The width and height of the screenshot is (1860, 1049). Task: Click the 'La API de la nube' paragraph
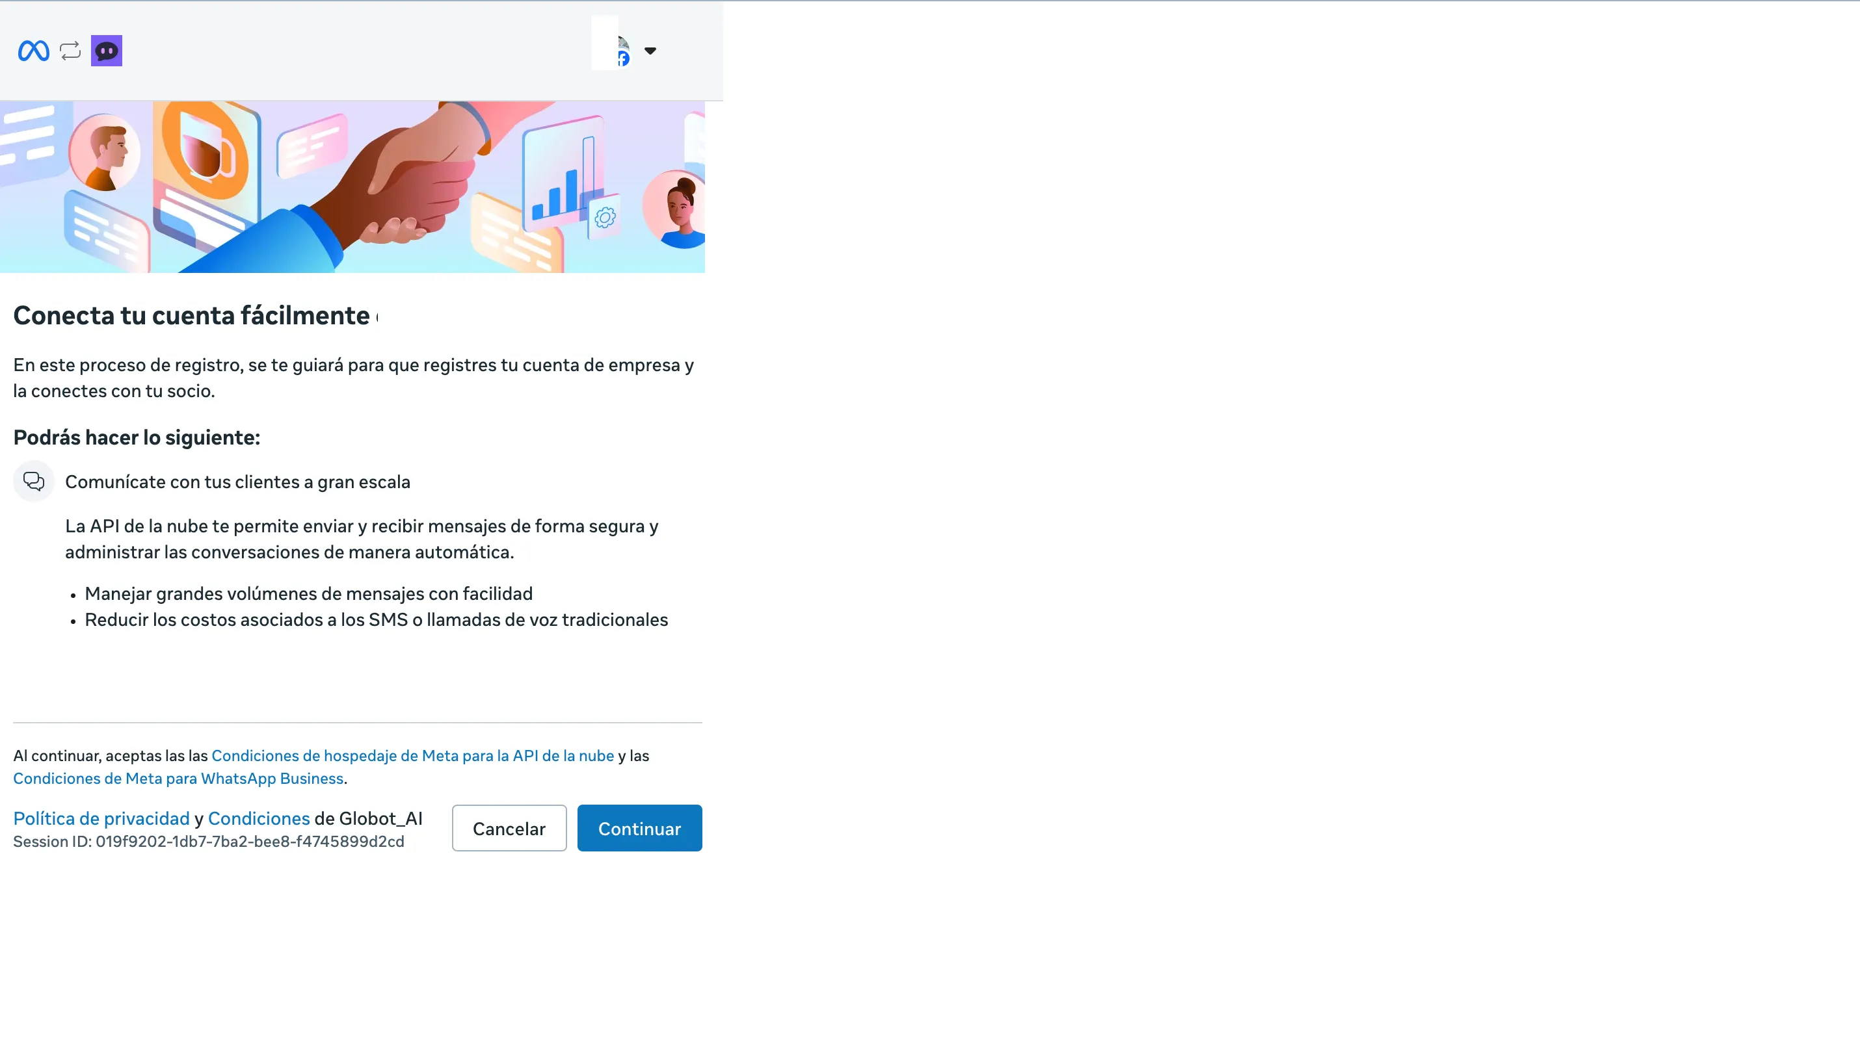pyautogui.click(x=362, y=539)
